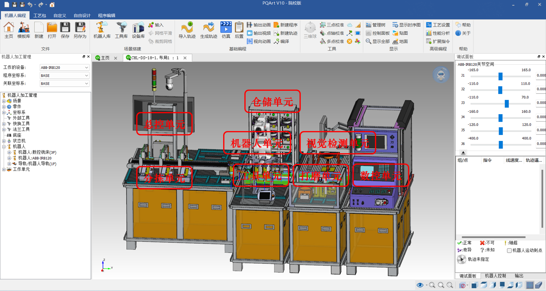Click the 显示全部 button
Image resolution: width=546 pixels, height=291 pixels.
tap(378, 41)
